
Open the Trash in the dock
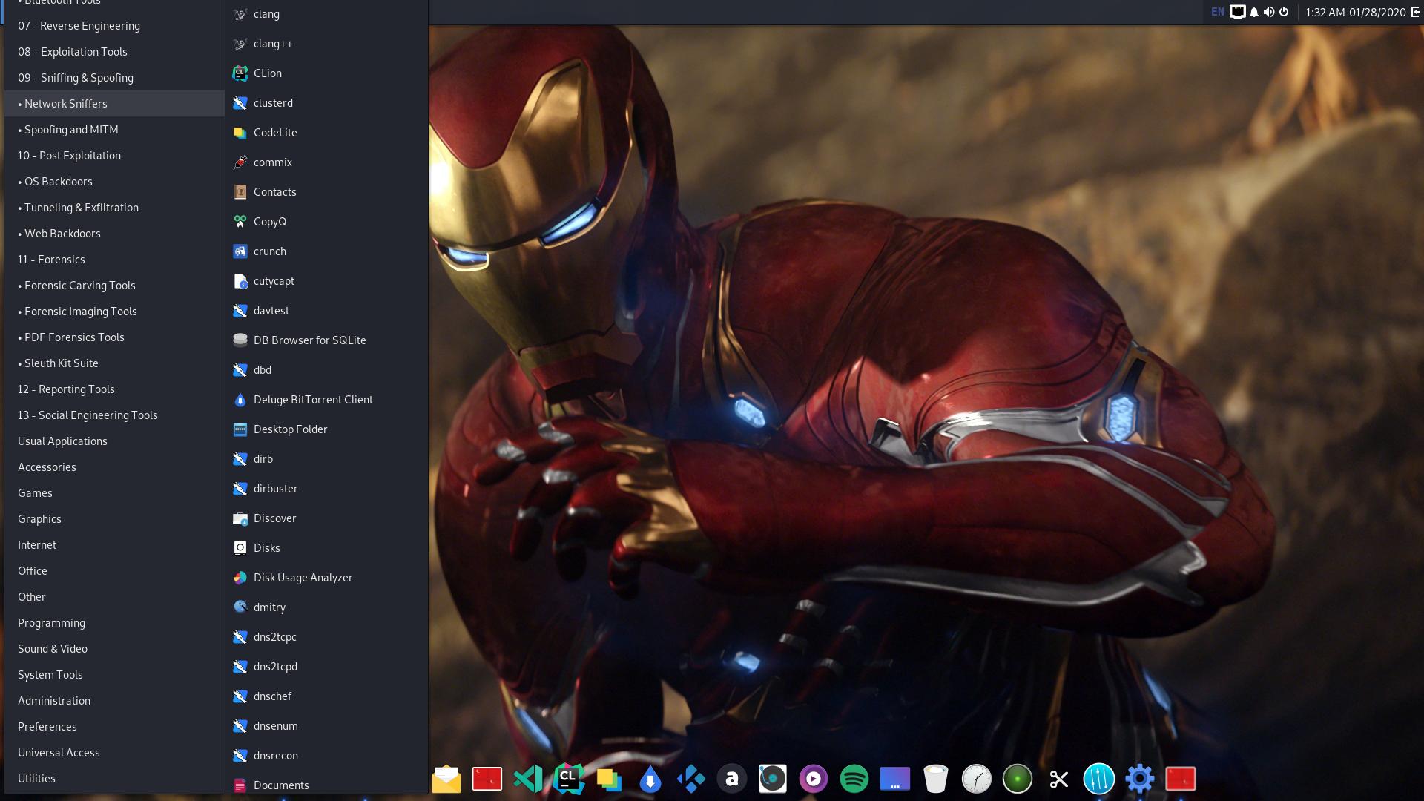coord(936,779)
